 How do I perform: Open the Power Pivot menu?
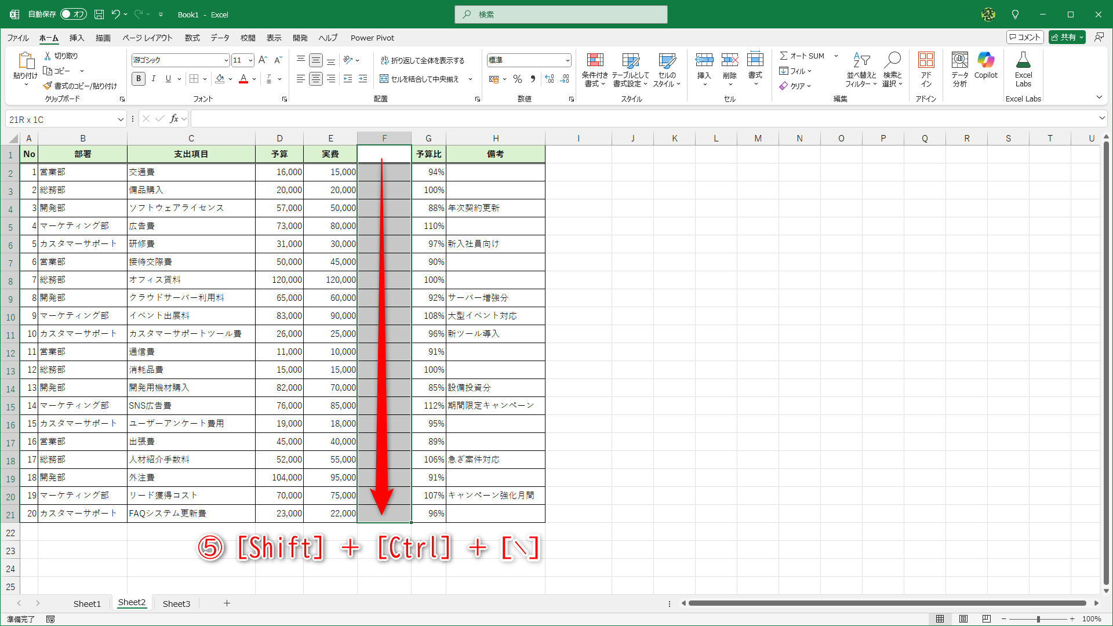pos(372,38)
